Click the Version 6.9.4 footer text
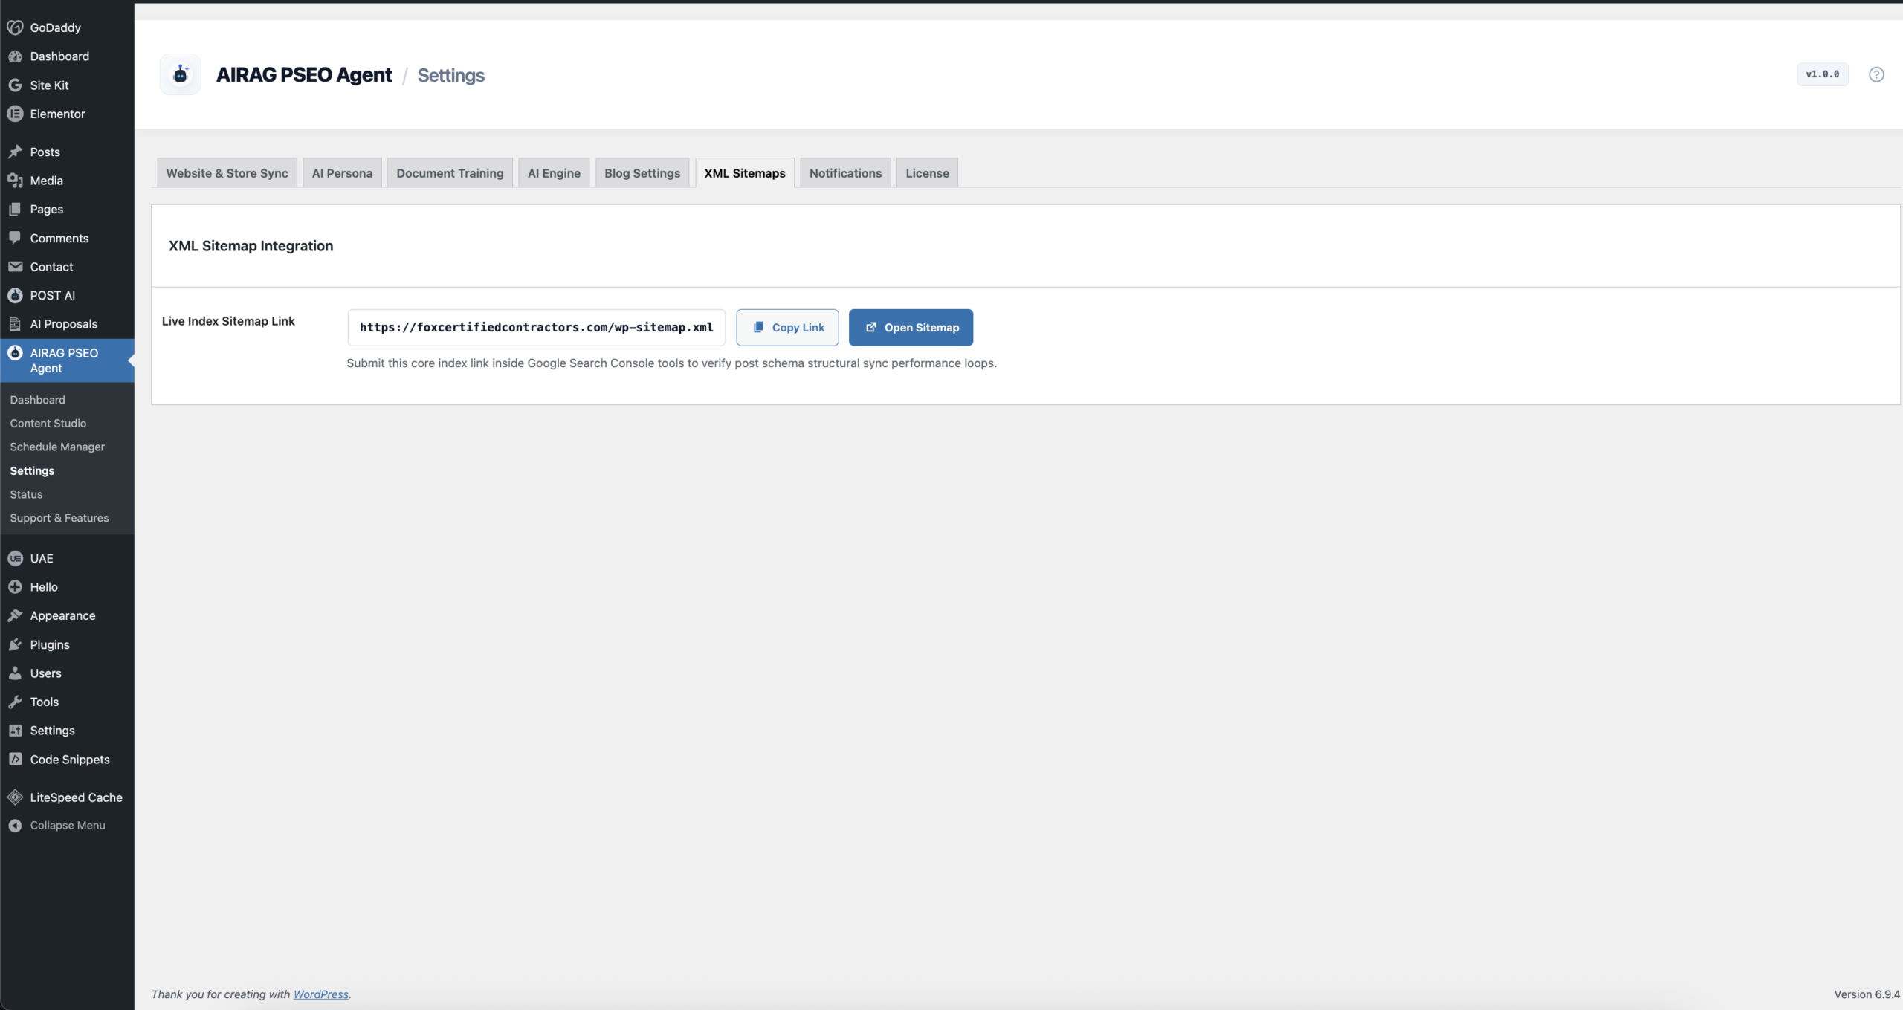The height and width of the screenshot is (1010, 1903). (1867, 994)
